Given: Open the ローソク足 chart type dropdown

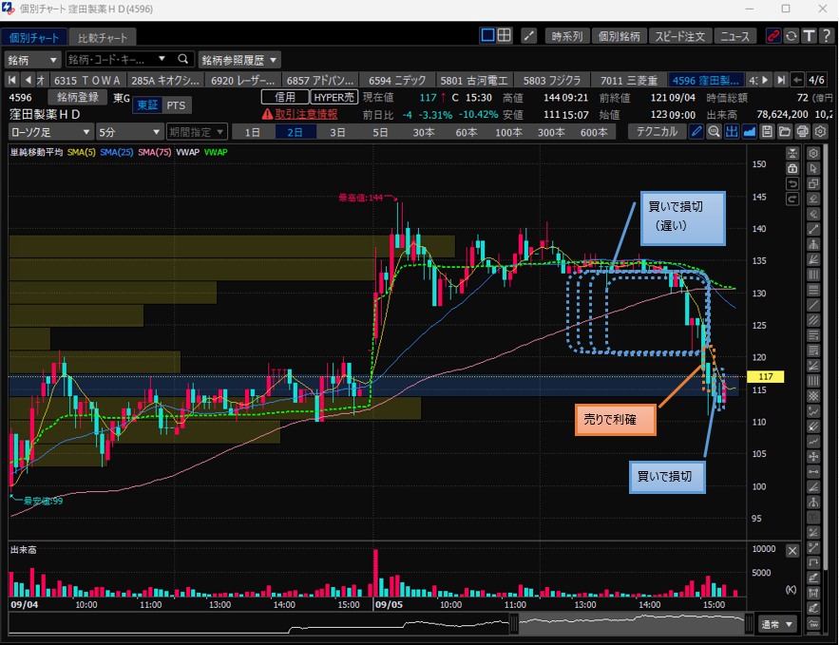Looking at the screenshot, I should (51, 132).
